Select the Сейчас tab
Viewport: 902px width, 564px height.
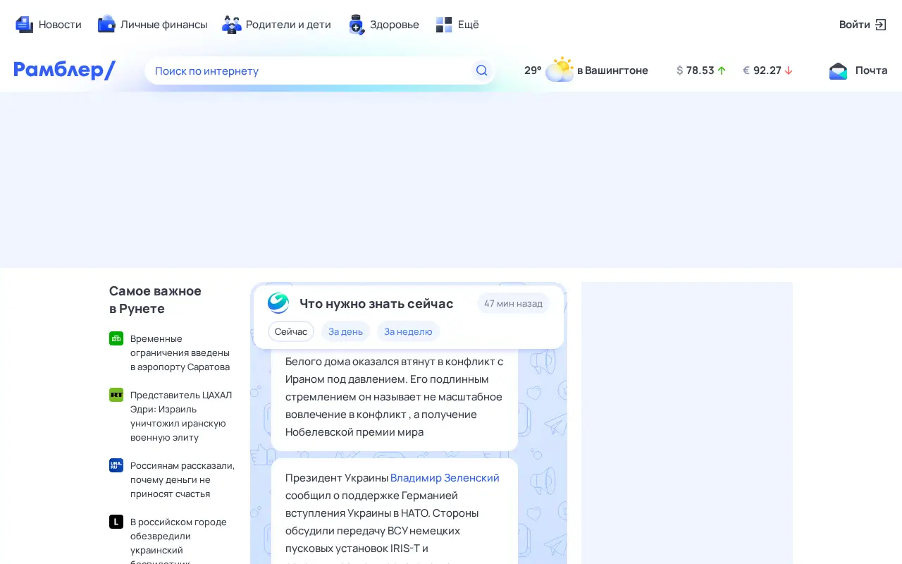pos(291,331)
